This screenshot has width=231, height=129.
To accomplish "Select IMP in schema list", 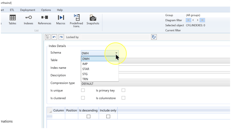I will tap(100, 64).
